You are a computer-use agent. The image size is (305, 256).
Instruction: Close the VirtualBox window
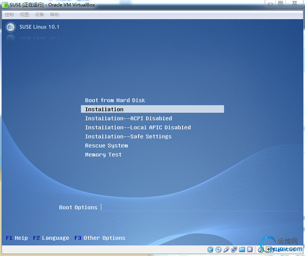pyautogui.click(x=295, y=3)
